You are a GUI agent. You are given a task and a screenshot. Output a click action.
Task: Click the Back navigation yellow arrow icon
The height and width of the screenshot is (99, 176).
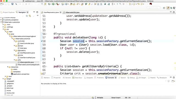(x=139, y=4)
